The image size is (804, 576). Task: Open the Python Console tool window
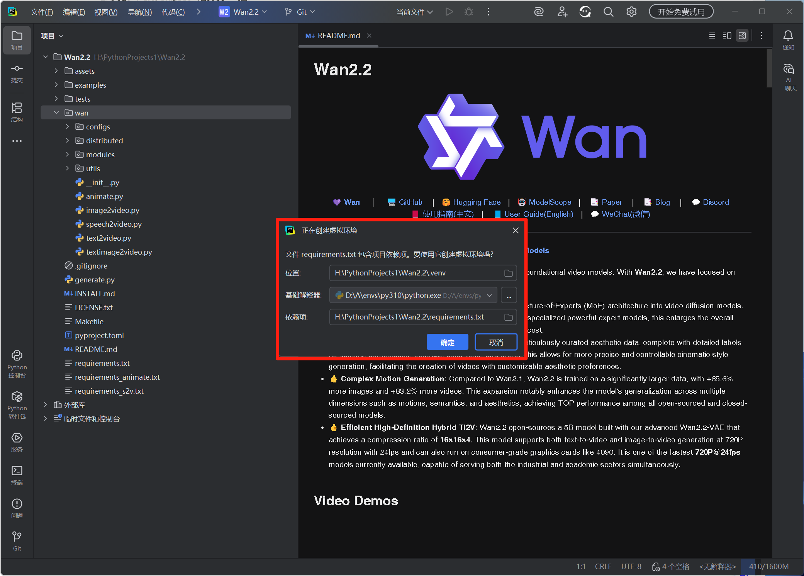click(17, 364)
